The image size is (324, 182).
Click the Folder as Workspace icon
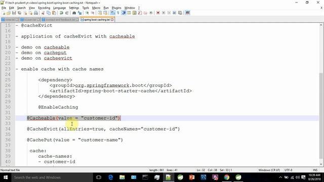click(145, 13)
